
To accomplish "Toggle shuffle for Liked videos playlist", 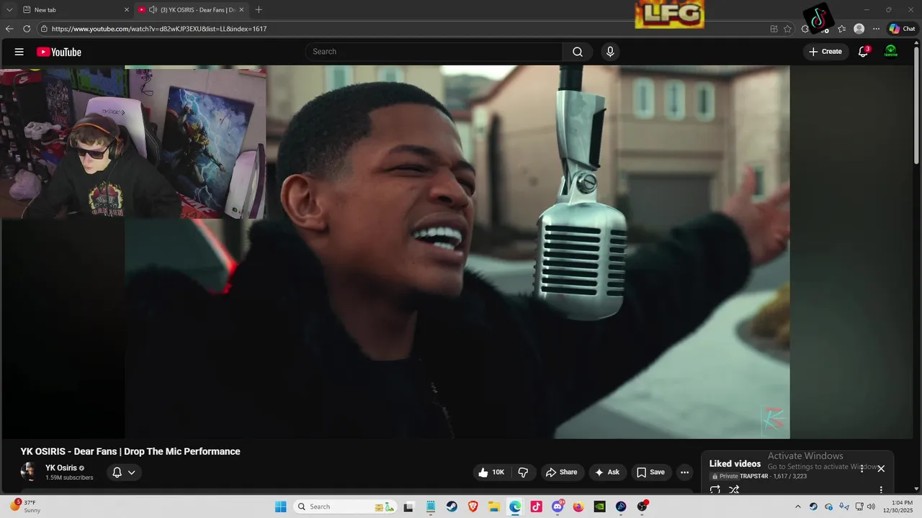I will pos(734,489).
